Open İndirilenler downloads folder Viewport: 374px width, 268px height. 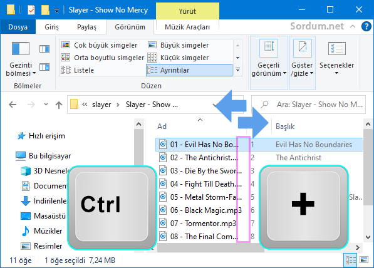click(44, 201)
